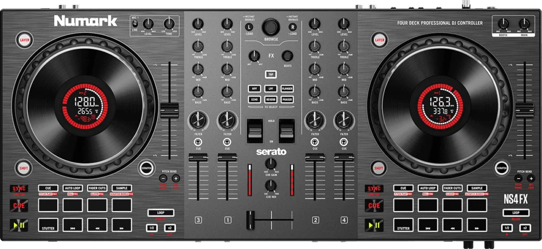Toggle the right FX hold/on paddle
This screenshot has height=249, width=542.
(x=287, y=131)
